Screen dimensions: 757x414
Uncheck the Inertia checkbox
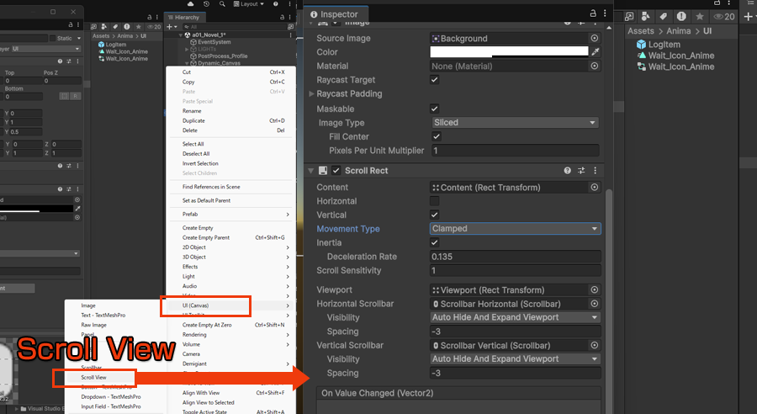(x=435, y=243)
